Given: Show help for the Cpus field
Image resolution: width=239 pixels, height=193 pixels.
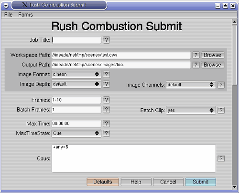Looking at the screenshot, I should click(221, 159).
